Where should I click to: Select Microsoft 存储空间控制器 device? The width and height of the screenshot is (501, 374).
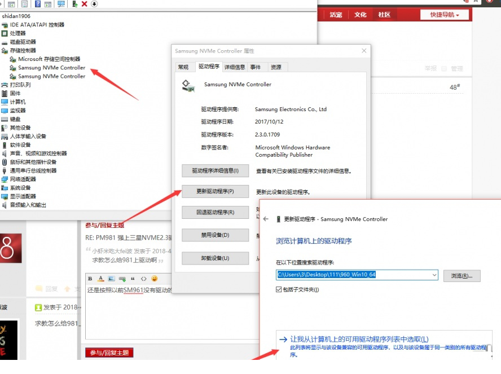coord(49,59)
